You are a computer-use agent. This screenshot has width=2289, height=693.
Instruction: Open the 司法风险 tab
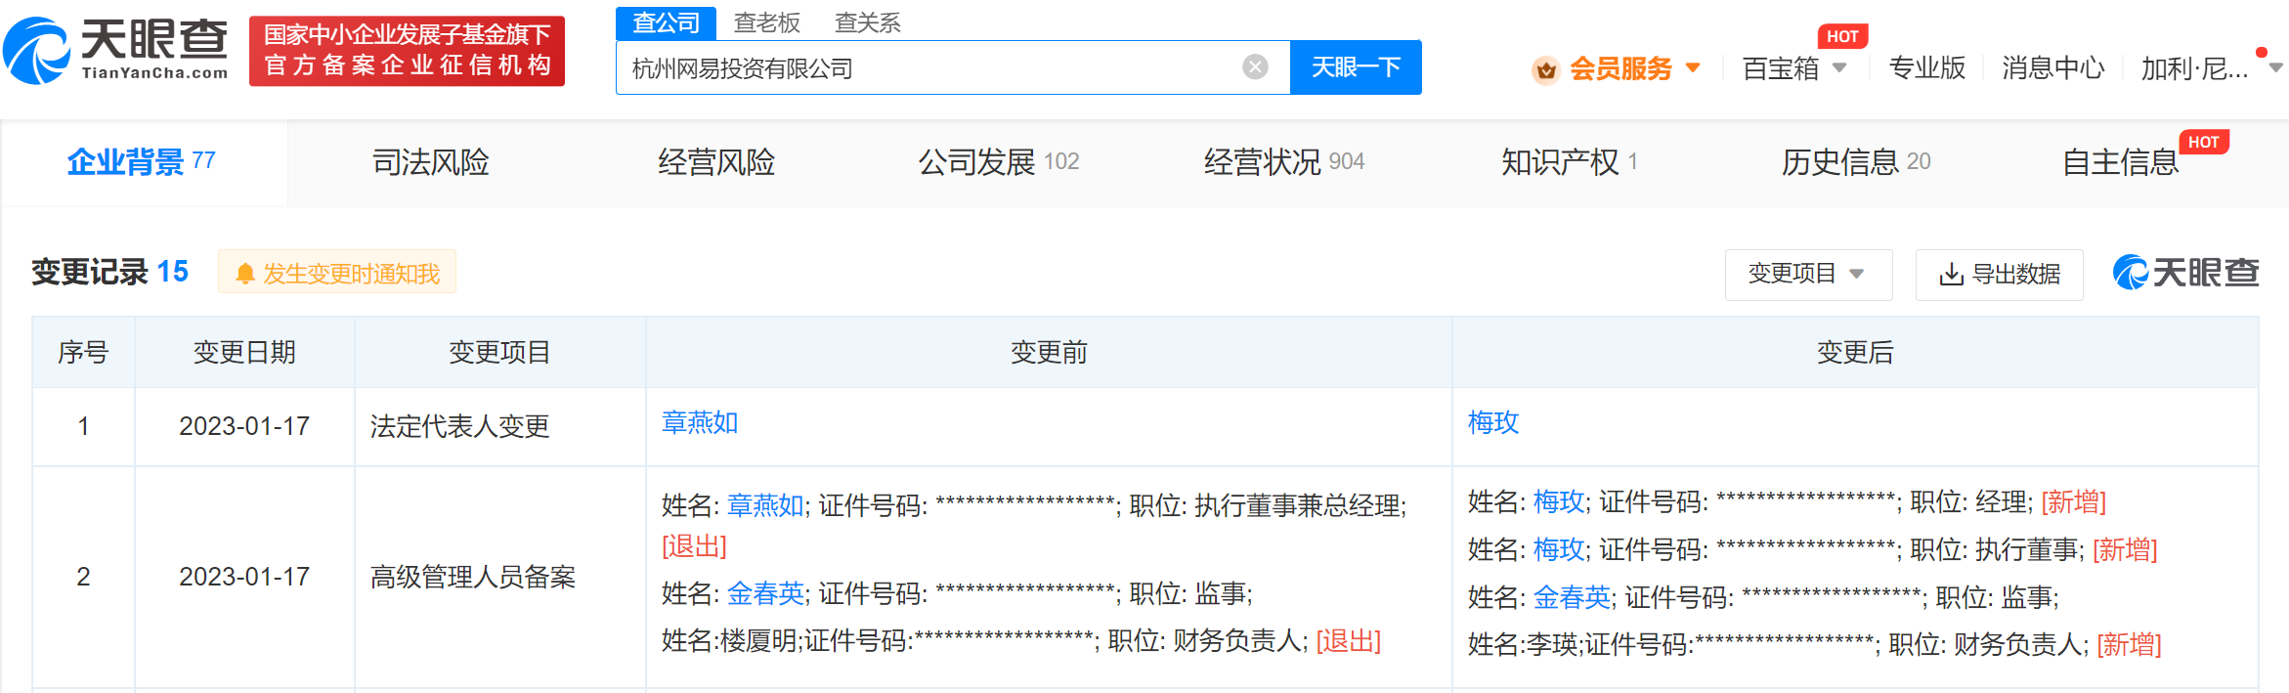tap(430, 162)
